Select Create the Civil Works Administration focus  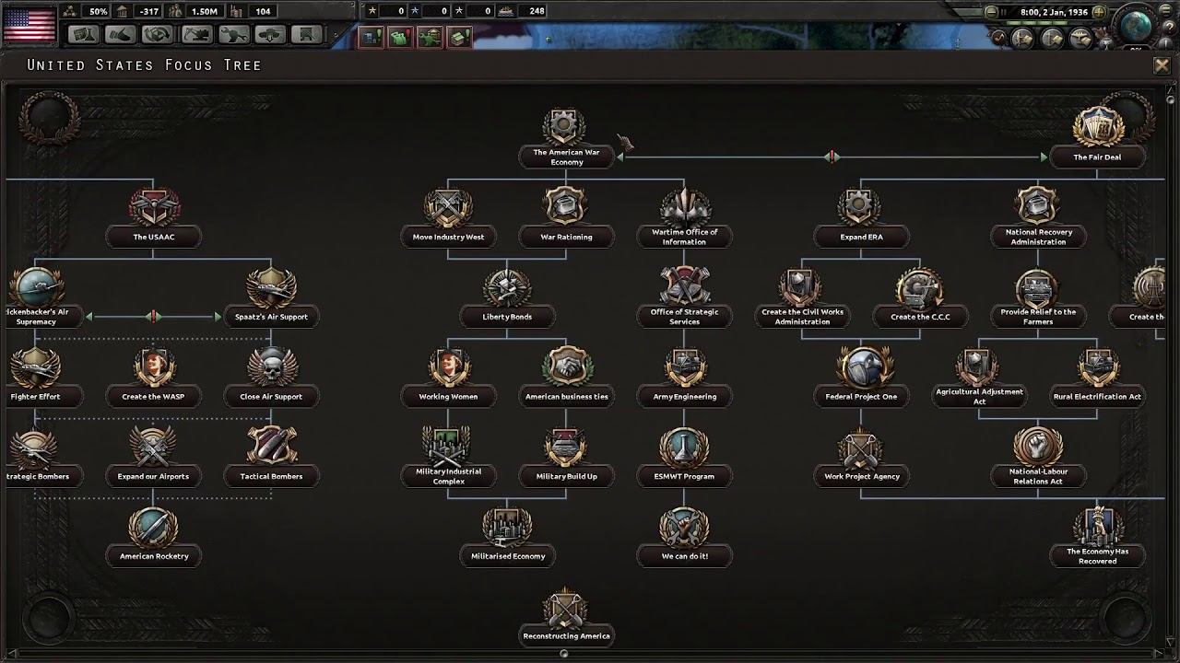click(802, 298)
